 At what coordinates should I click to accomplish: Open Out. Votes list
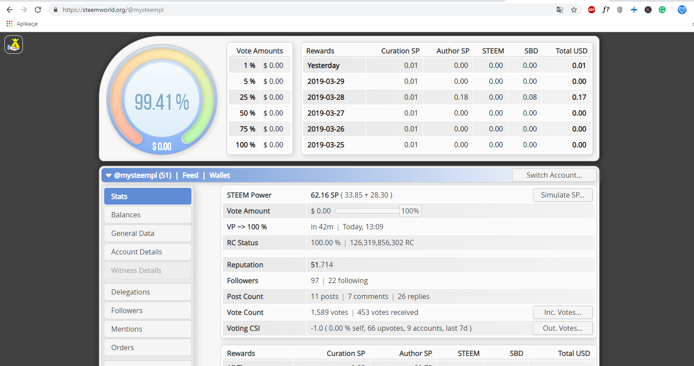pyautogui.click(x=563, y=328)
